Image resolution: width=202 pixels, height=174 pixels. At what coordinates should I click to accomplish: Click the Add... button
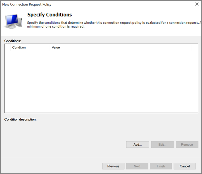pos(137,144)
